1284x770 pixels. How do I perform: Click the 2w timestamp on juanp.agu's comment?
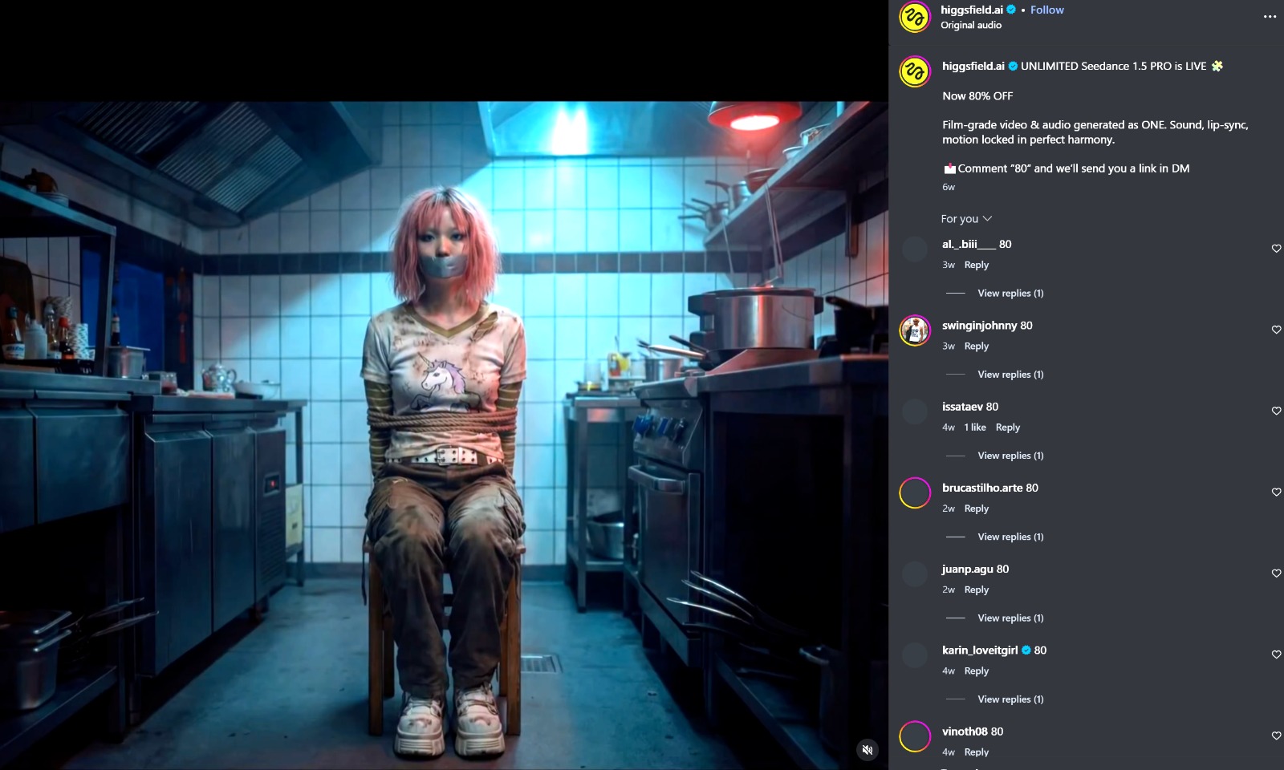coord(949,590)
